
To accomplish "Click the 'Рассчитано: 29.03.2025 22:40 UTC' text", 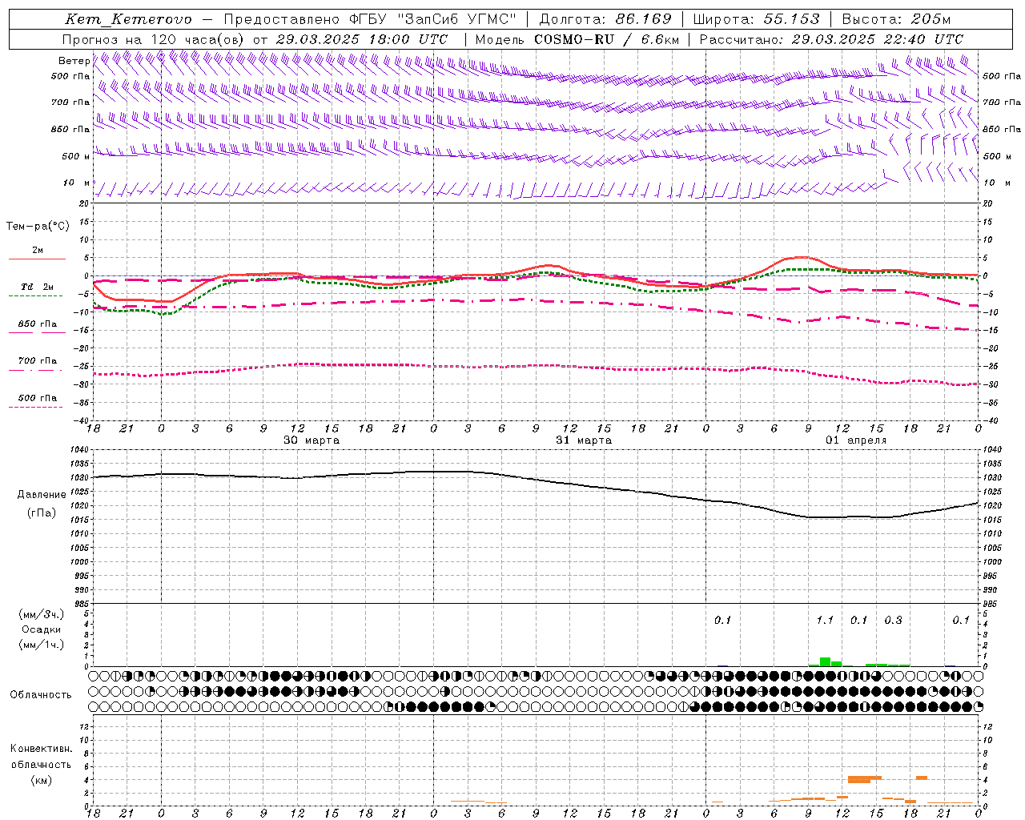I will (x=831, y=39).
